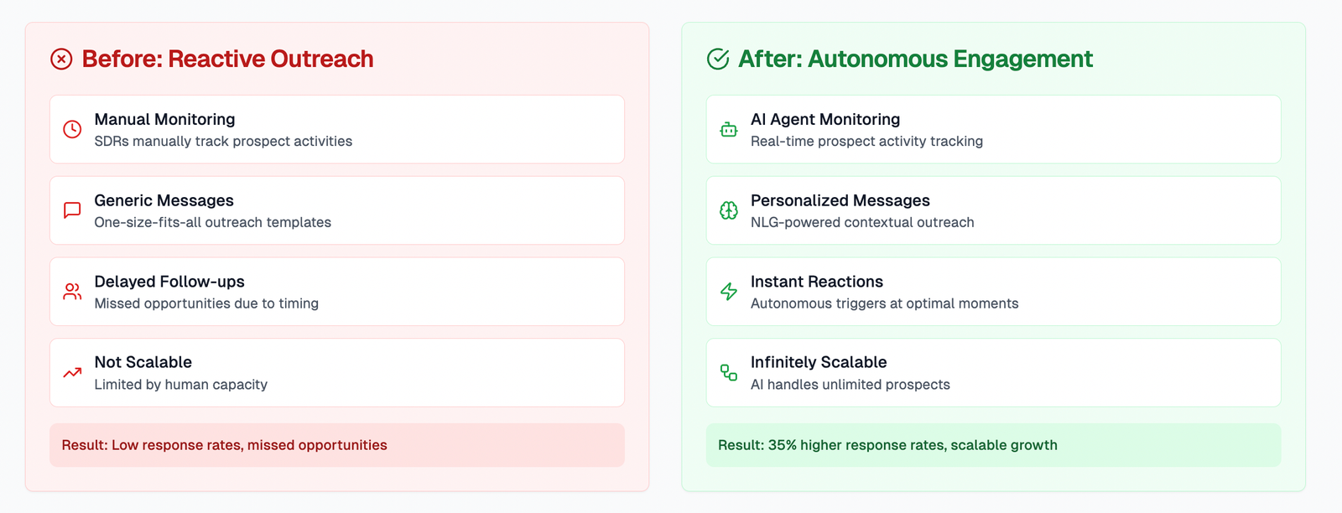
Task: Click the linked squares icon for Infinitely Scalable
Action: coord(729,373)
